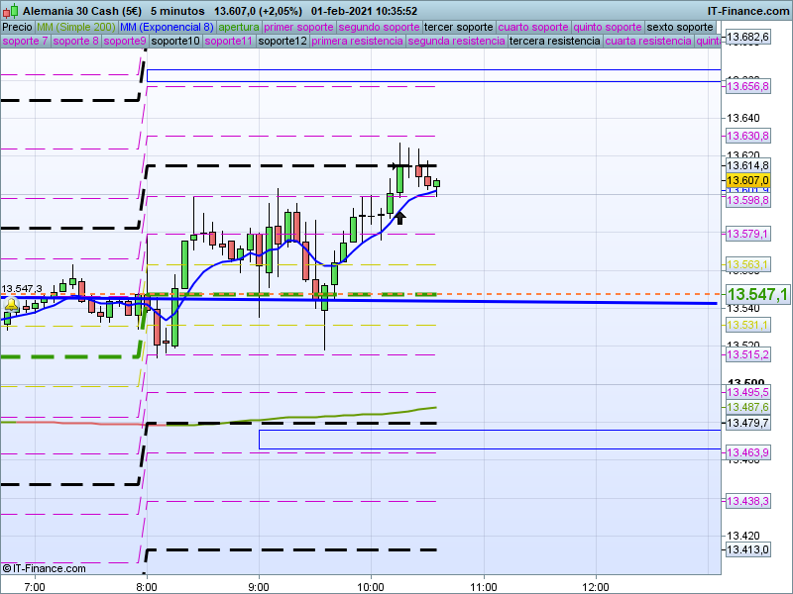Open the soporte11 label
The height and width of the screenshot is (594, 793).
point(229,41)
